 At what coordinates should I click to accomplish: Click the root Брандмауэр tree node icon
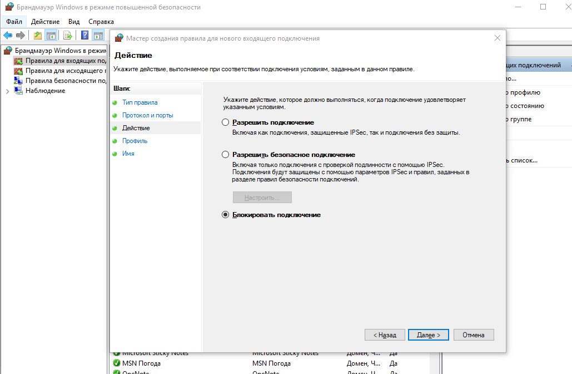click(8, 51)
